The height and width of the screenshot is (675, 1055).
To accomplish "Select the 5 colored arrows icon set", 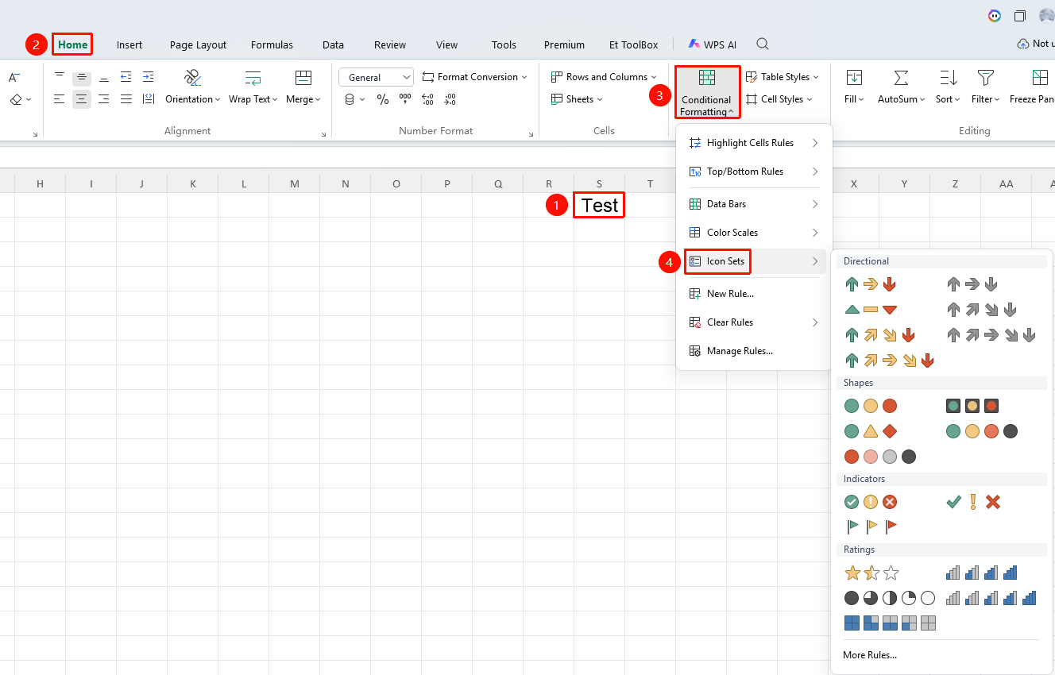I will tap(890, 361).
